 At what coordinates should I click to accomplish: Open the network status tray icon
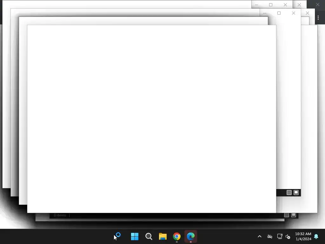[280, 236]
